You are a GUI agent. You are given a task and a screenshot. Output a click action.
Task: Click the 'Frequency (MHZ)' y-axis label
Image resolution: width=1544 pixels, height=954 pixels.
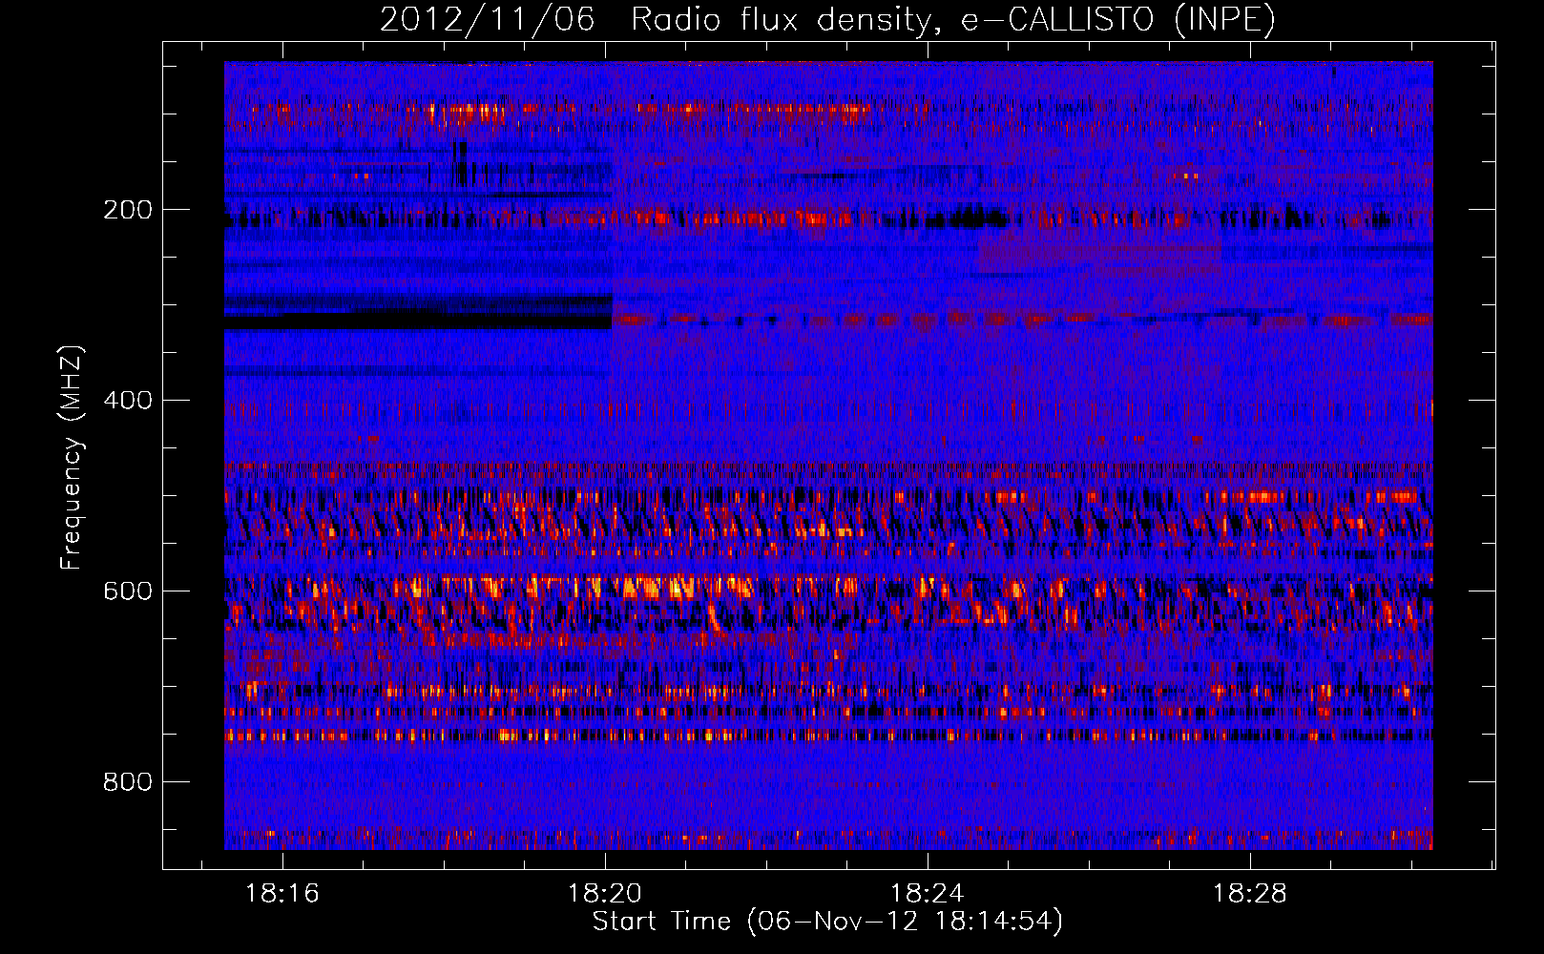click(x=72, y=458)
